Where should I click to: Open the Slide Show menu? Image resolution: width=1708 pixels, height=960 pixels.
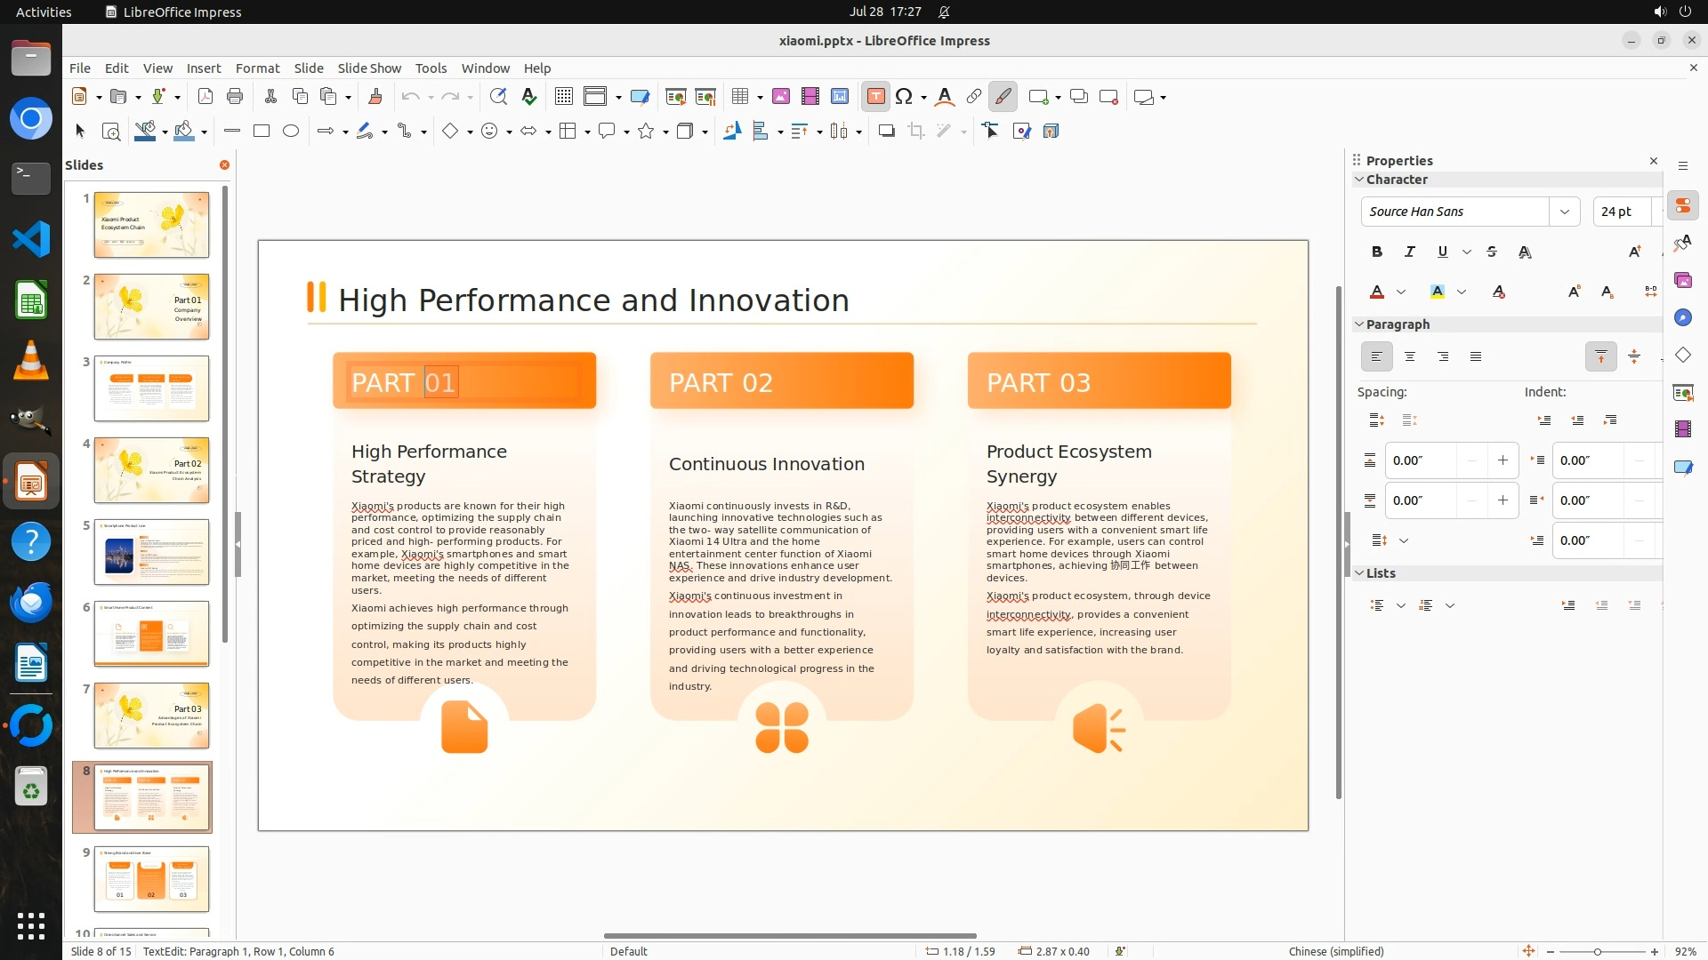click(x=369, y=68)
